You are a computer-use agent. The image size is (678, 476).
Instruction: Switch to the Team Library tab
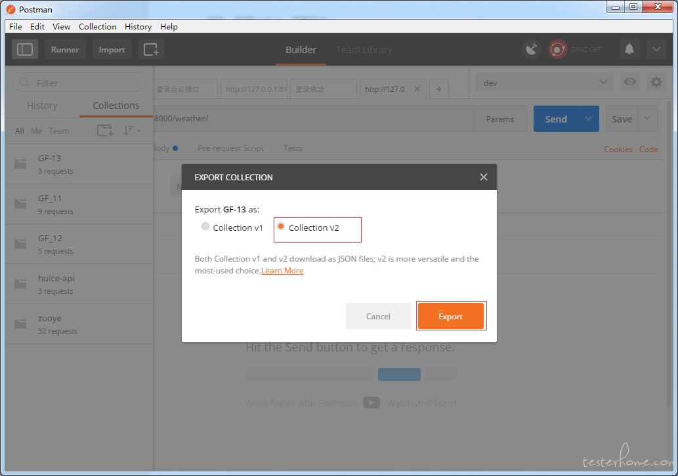364,50
